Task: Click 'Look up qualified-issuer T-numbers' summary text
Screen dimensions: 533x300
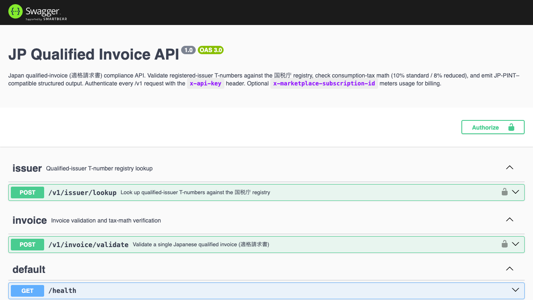Action: point(195,192)
